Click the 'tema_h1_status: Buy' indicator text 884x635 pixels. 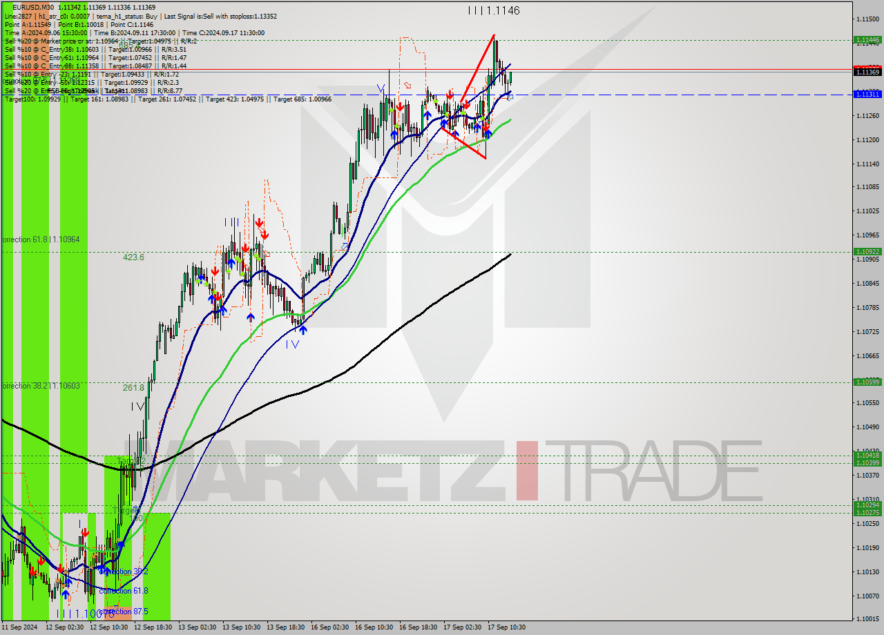126,15
